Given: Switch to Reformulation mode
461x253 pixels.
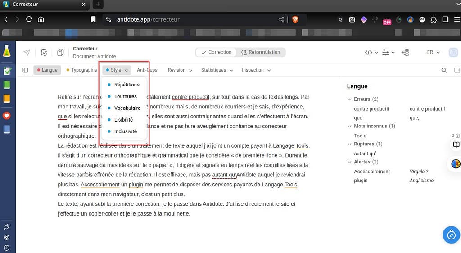Looking at the screenshot, I should click(x=260, y=52).
